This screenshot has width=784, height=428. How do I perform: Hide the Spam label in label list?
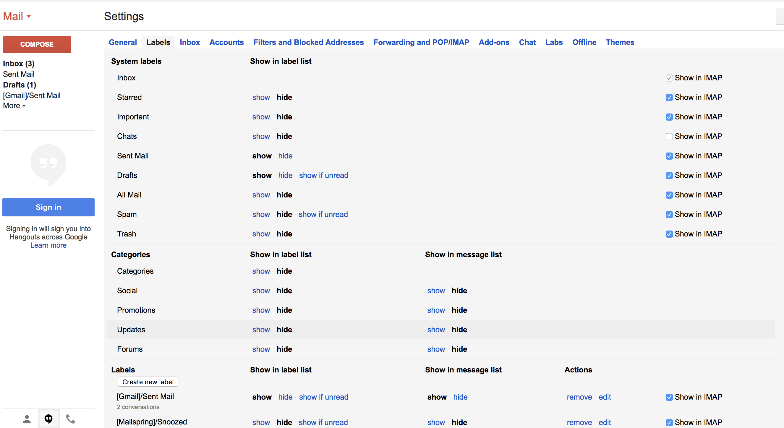tap(284, 214)
